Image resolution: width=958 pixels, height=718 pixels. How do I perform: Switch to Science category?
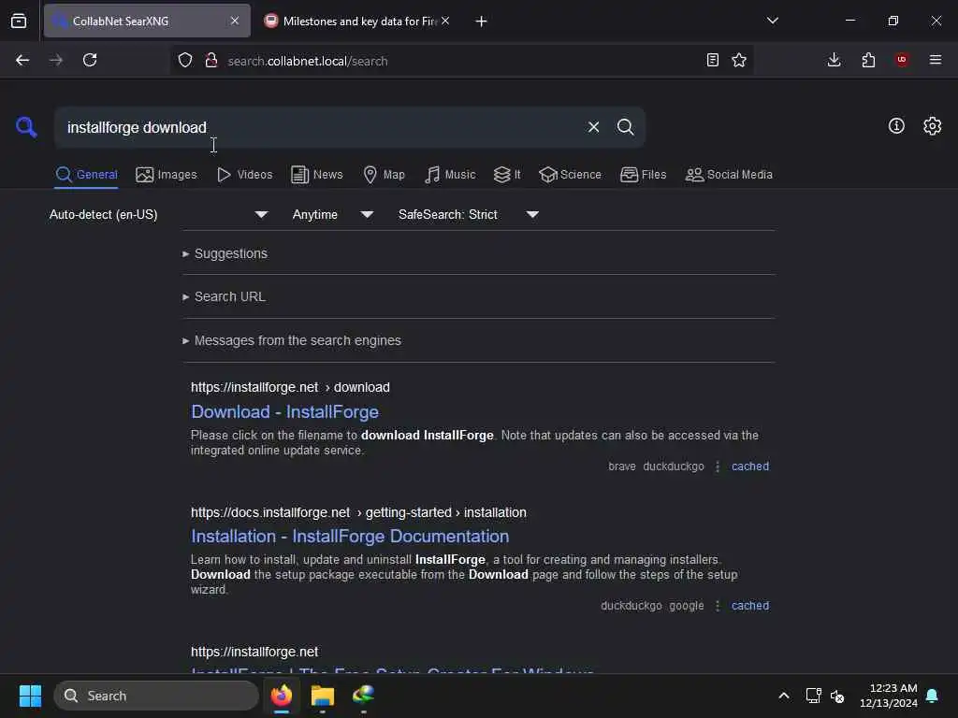[570, 175]
